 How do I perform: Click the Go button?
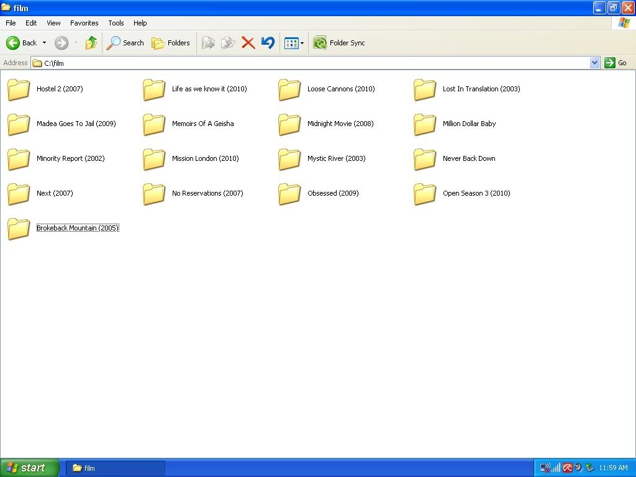pyautogui.click(x=616, y=63)
